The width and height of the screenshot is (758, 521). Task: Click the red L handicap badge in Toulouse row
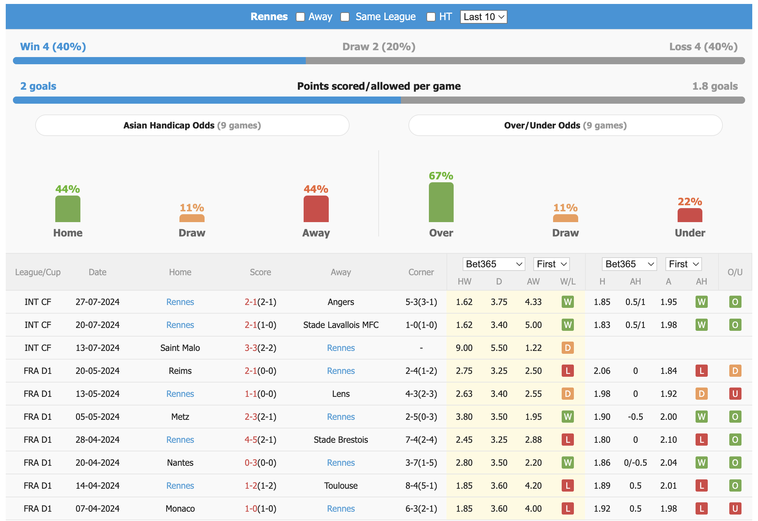(x=702, y=485)
